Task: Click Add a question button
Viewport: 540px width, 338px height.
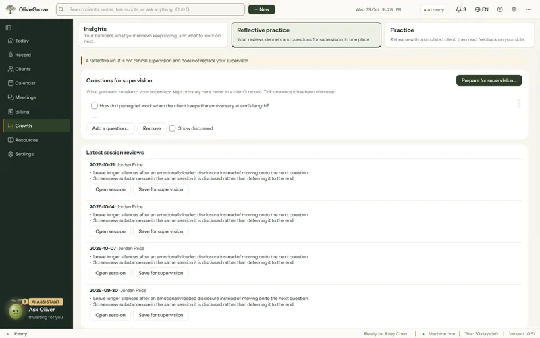Action: (x=110, y=128)
